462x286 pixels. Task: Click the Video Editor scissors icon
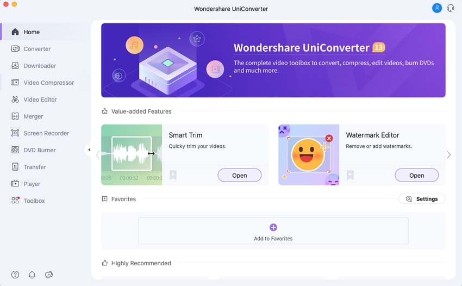15,100
